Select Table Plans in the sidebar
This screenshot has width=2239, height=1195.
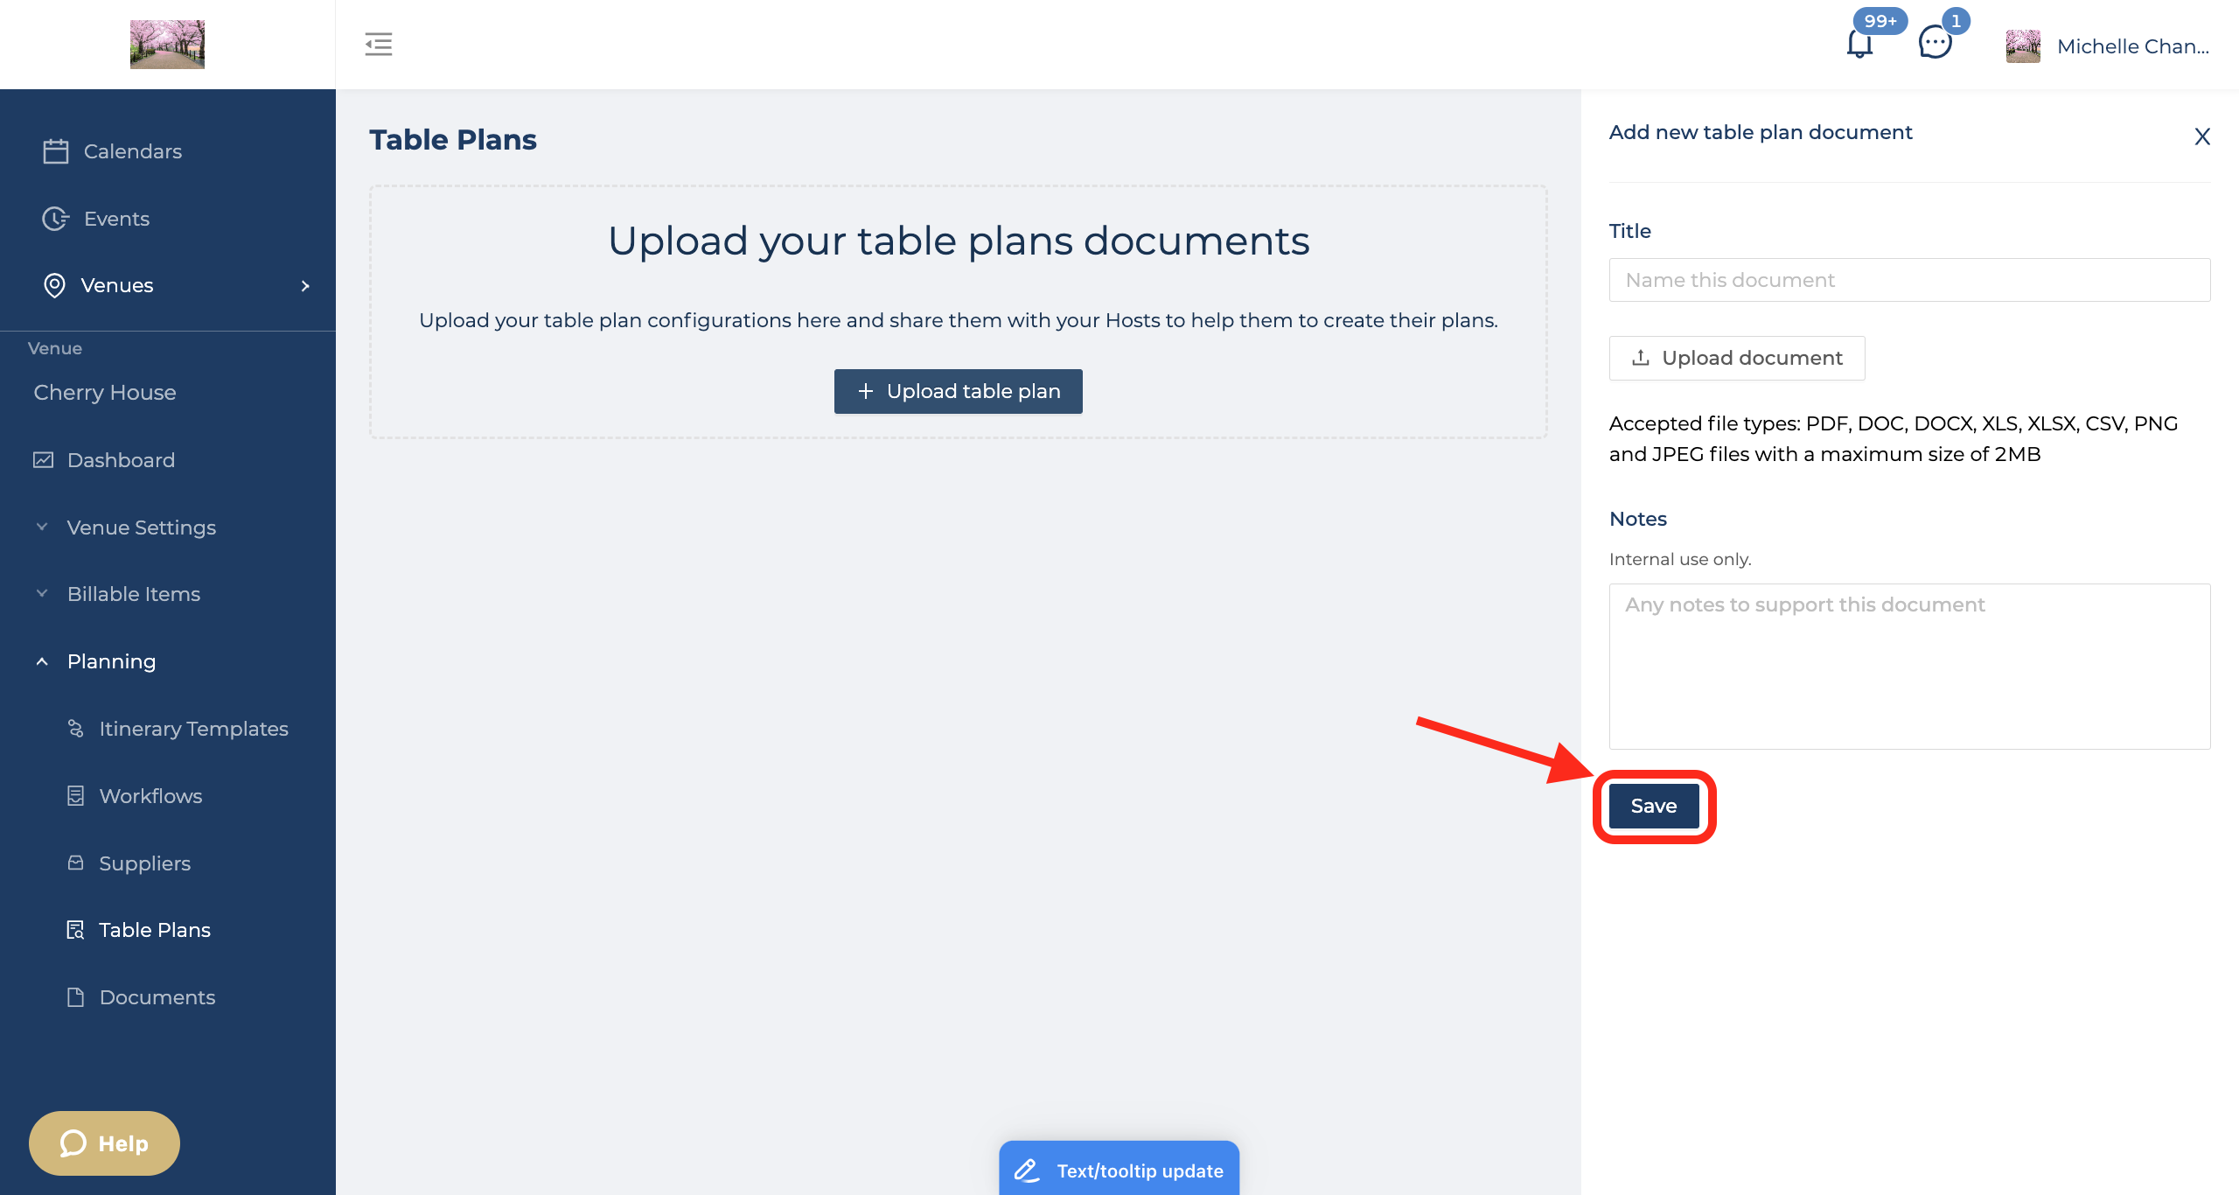pos(155,930)
